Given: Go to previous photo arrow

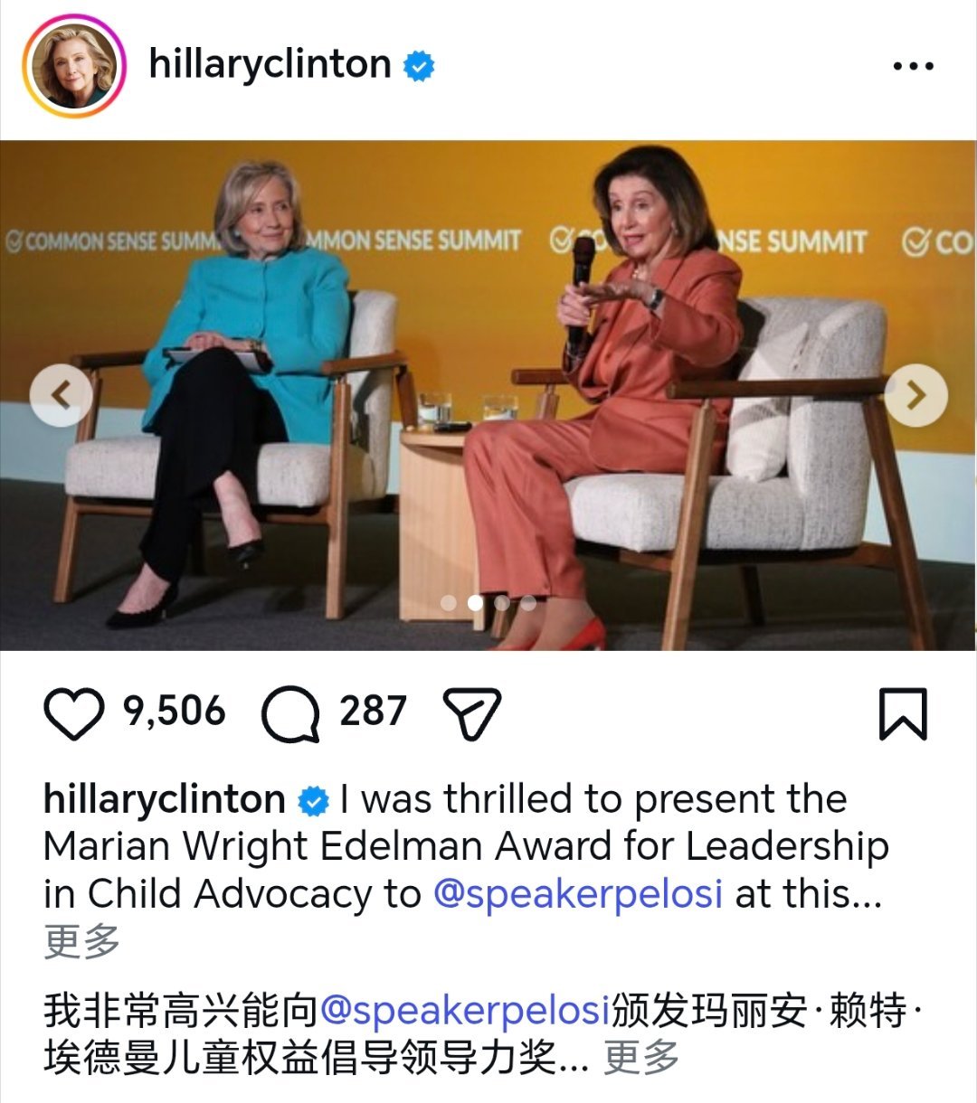Looking at the screenshot, I should click(61, 395).
